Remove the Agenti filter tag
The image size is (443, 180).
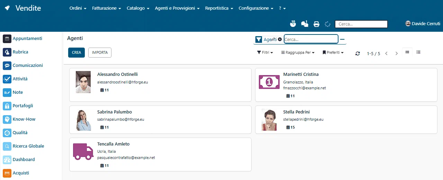(280, 39)
